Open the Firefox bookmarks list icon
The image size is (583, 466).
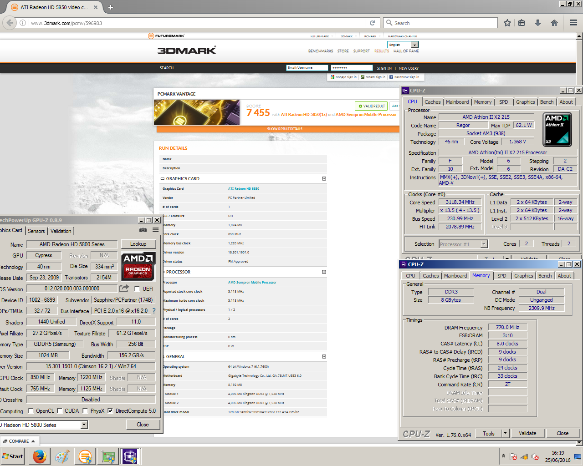[x=522, y=23]
